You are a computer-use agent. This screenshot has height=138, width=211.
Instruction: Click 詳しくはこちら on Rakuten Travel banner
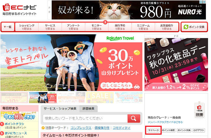117,85
